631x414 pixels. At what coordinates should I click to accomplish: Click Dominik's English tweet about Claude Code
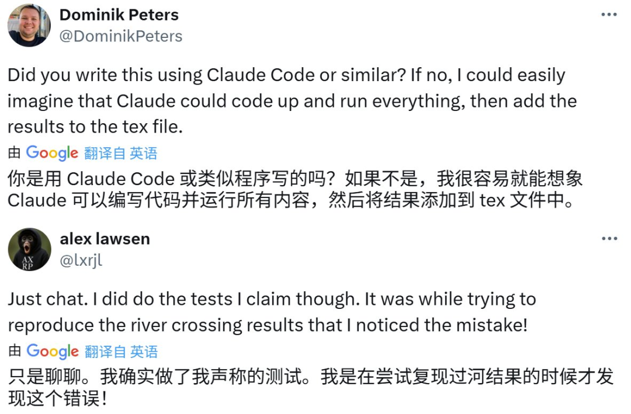286,101
